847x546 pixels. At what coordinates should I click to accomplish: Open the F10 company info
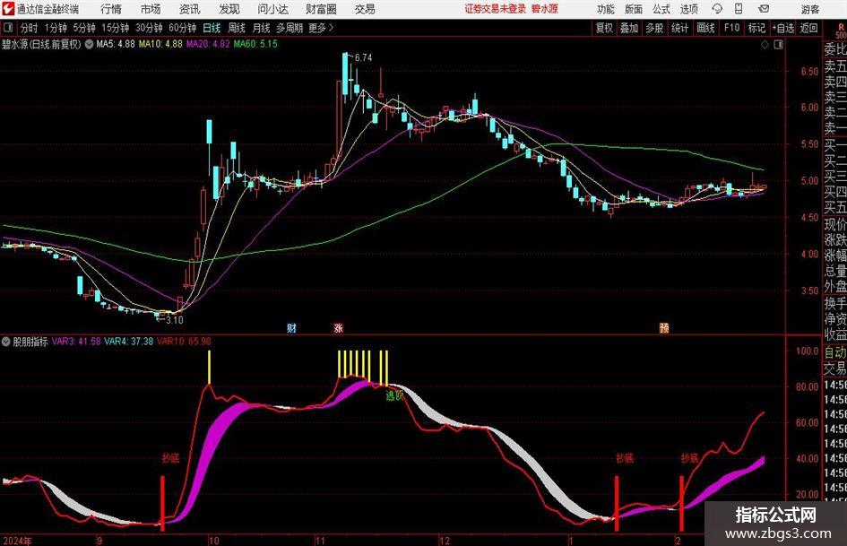[x=732, y=28]
